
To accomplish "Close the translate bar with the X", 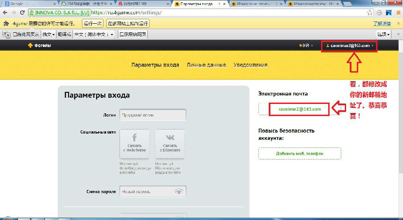I will (x=398, y=34).
